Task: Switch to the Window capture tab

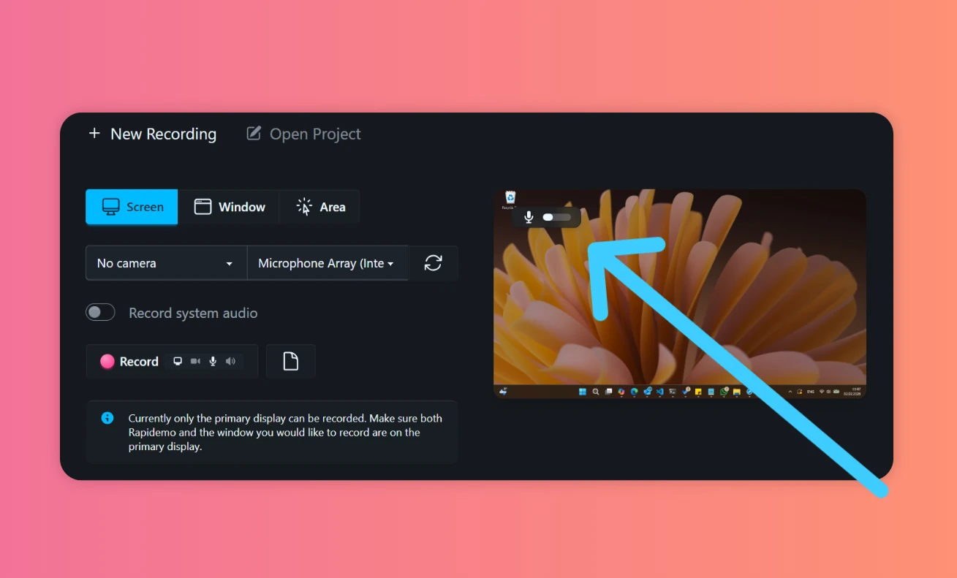Action: (230, 207)
